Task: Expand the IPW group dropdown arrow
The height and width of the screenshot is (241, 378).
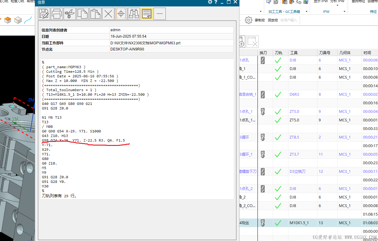Action: point(344,12)
